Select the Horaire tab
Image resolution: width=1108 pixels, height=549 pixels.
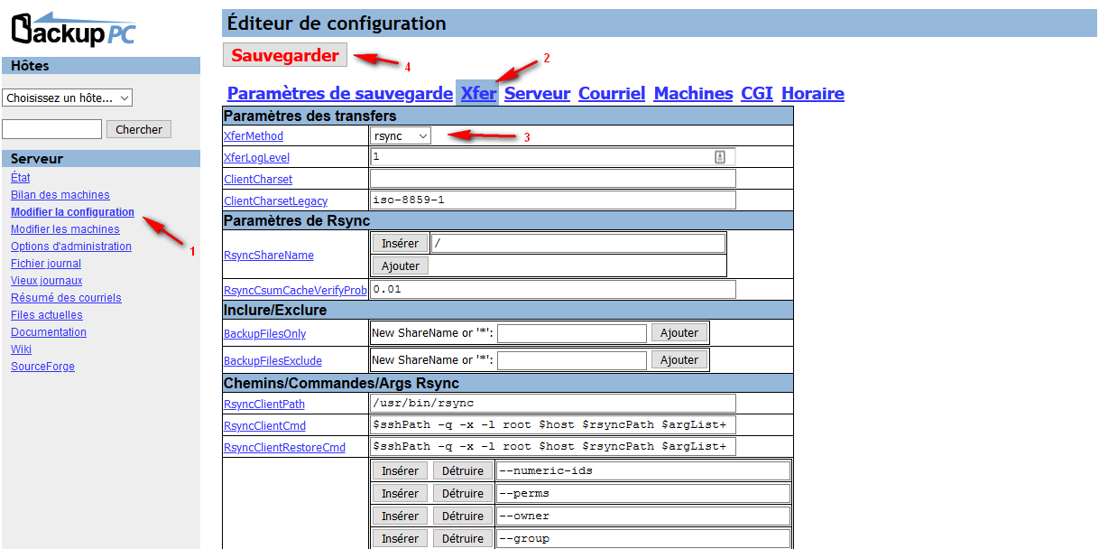coord(812,93)
